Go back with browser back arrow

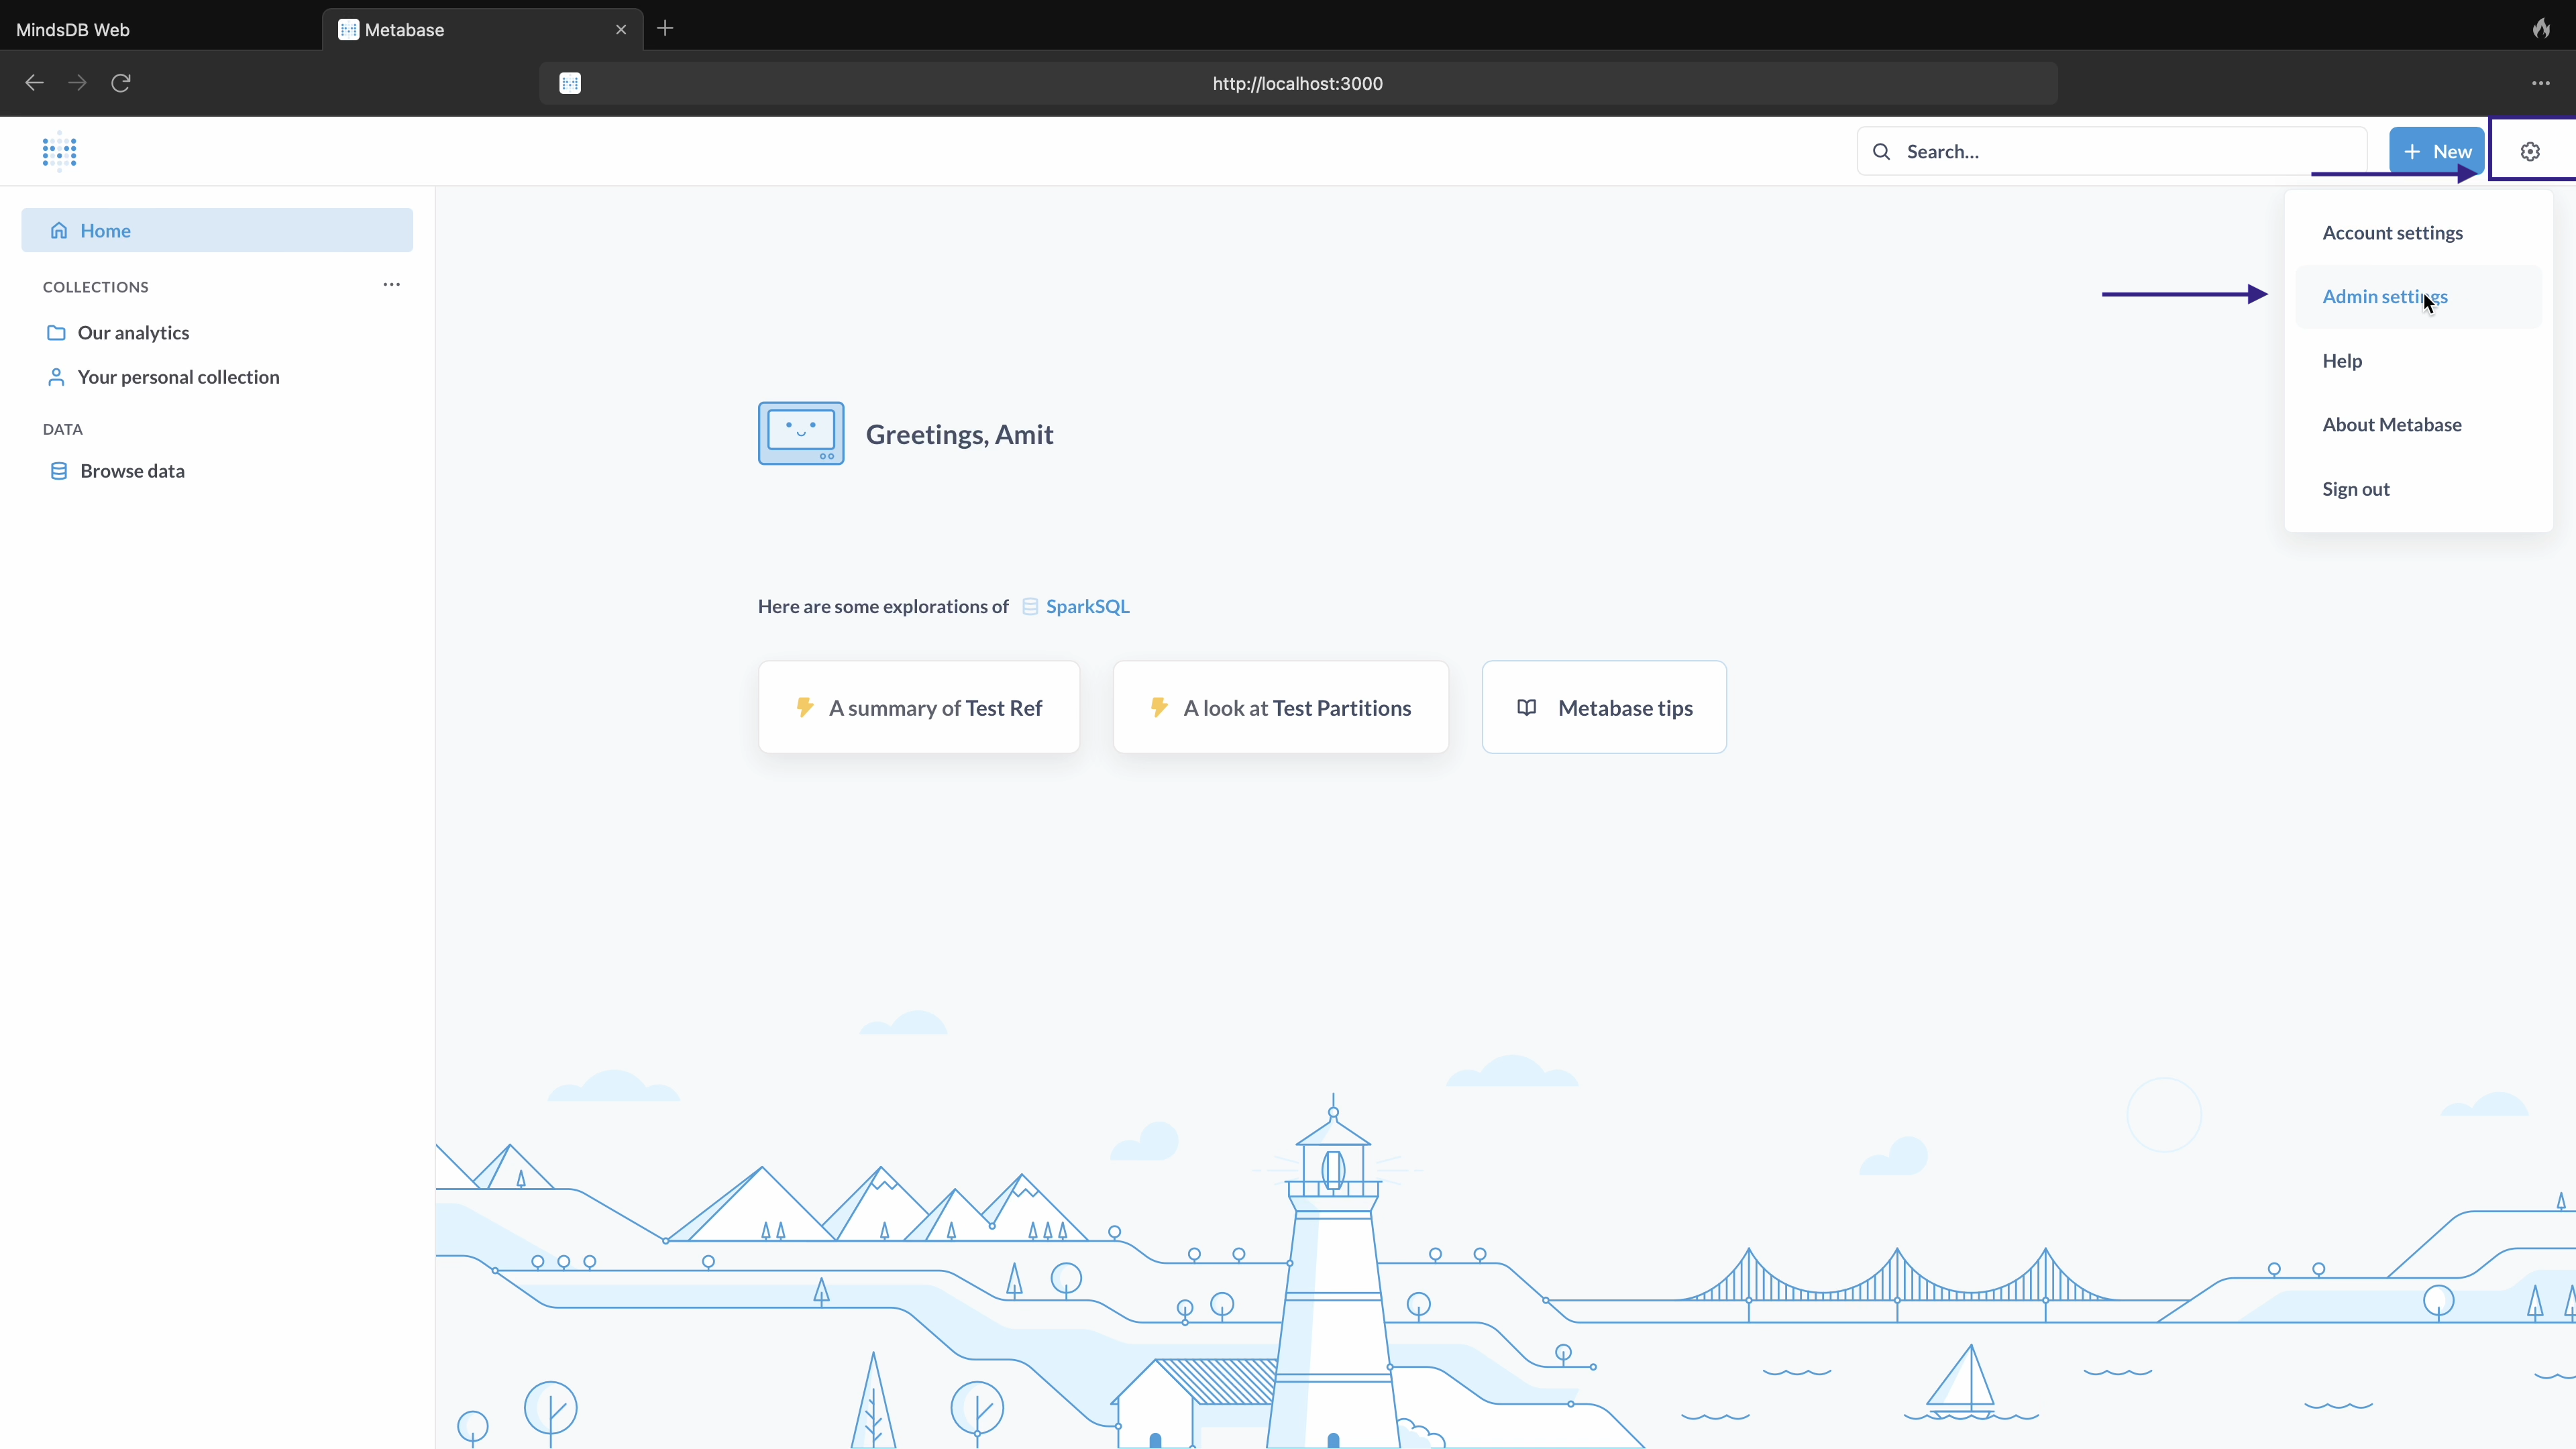(x=34, y=83)
